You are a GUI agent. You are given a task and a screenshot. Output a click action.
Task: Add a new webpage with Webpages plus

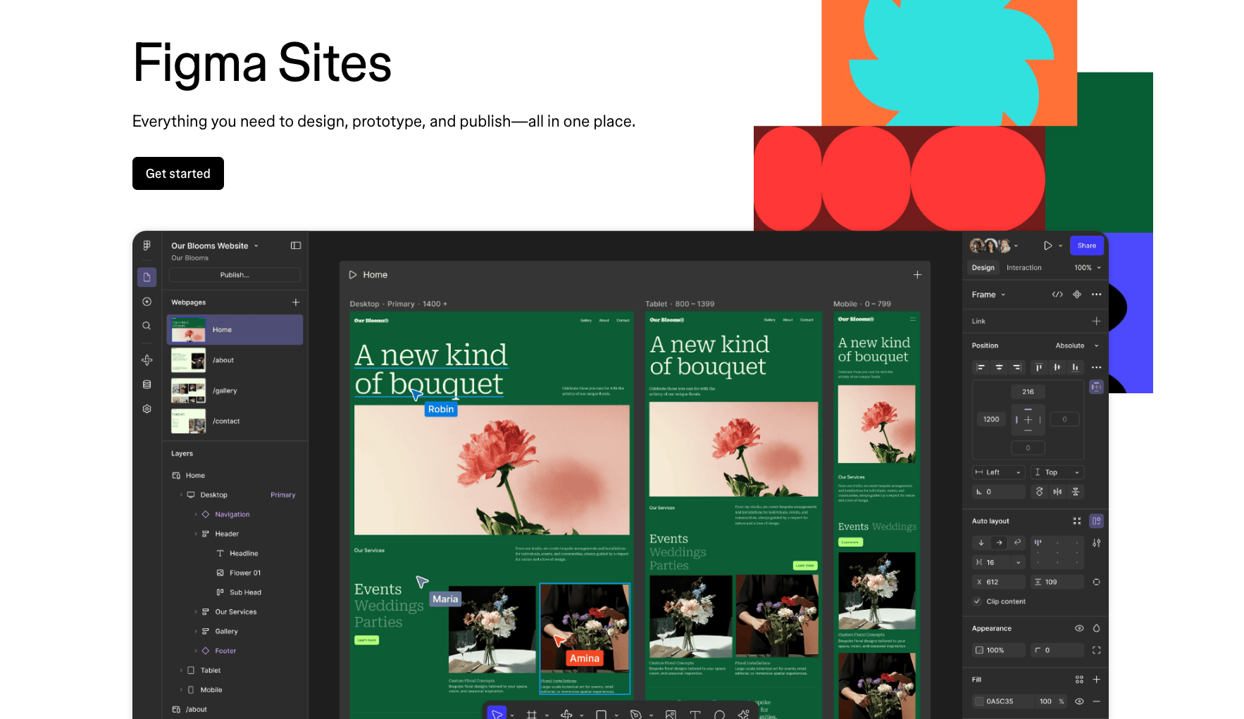pos(296,302)
